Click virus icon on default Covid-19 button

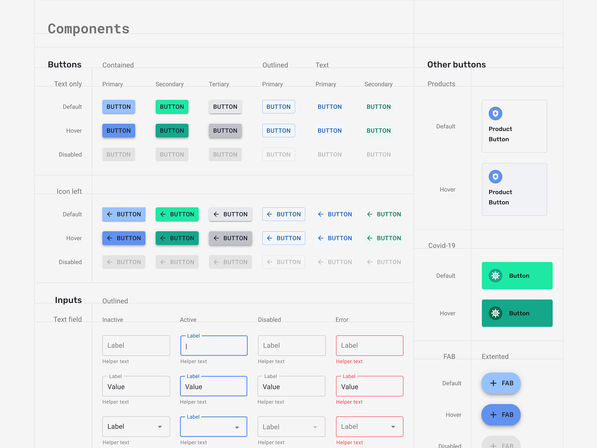tap(495, 276)
